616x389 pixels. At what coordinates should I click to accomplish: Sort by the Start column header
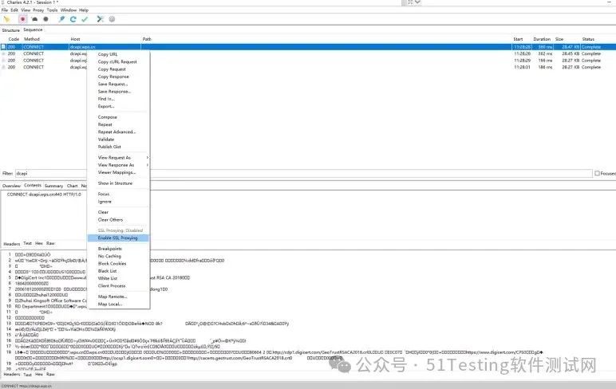[518, 39]
